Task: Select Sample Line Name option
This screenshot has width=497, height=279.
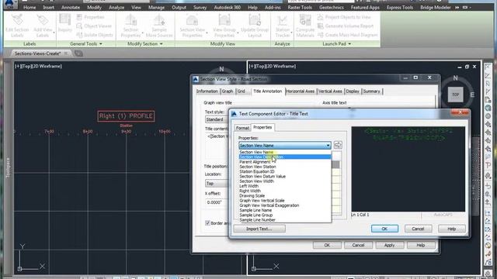Action: 285,210
